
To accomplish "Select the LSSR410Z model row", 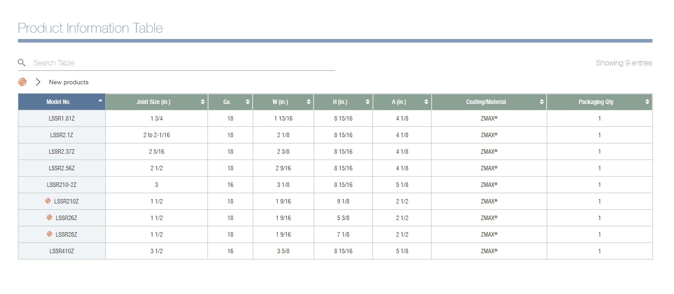I will [x=62, y=251].
